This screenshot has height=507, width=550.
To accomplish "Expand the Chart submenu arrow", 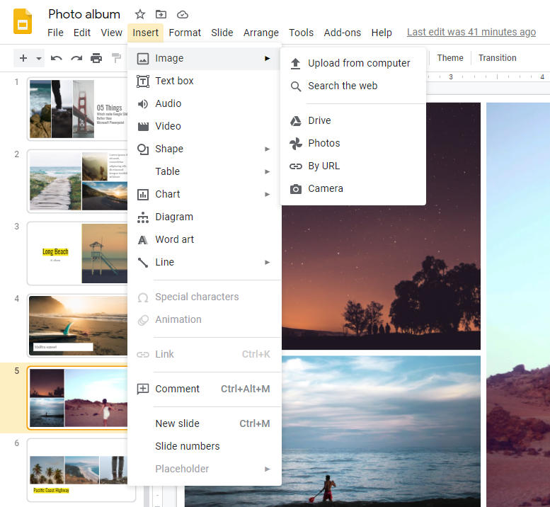I will 268,195.
